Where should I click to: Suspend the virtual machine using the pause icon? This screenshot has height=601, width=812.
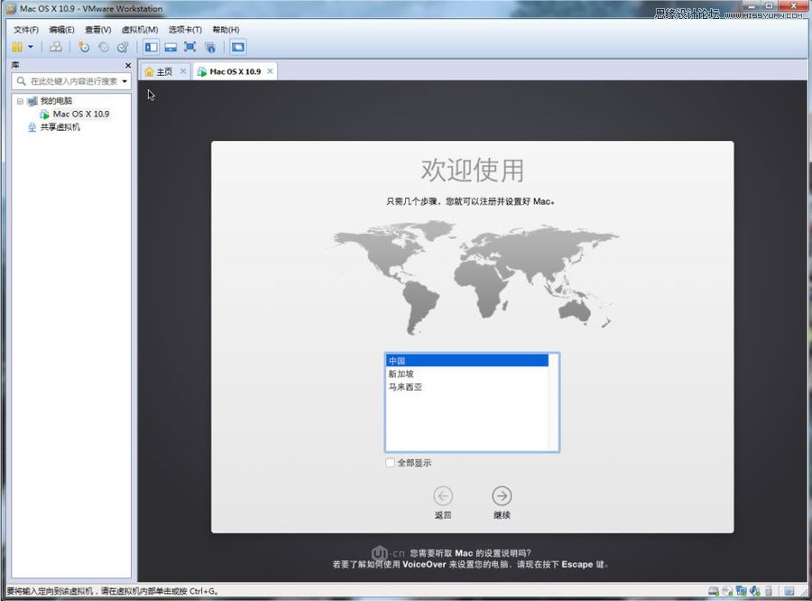[18, 47]
